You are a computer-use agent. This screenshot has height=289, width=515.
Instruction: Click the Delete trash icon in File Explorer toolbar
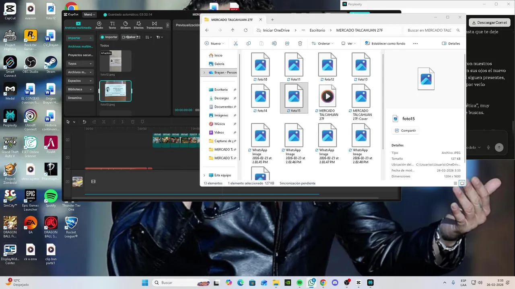(x=300, y=43)
